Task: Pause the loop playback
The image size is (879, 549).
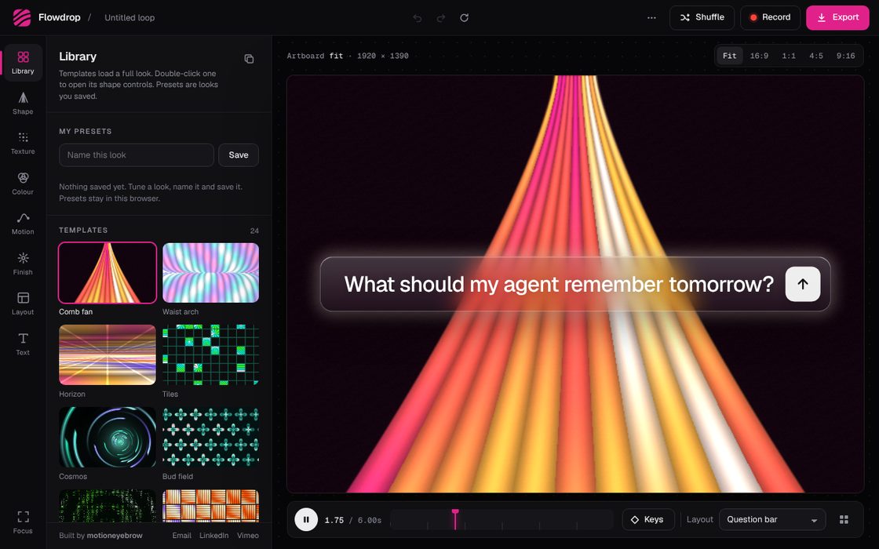Action: click(306, 520)
